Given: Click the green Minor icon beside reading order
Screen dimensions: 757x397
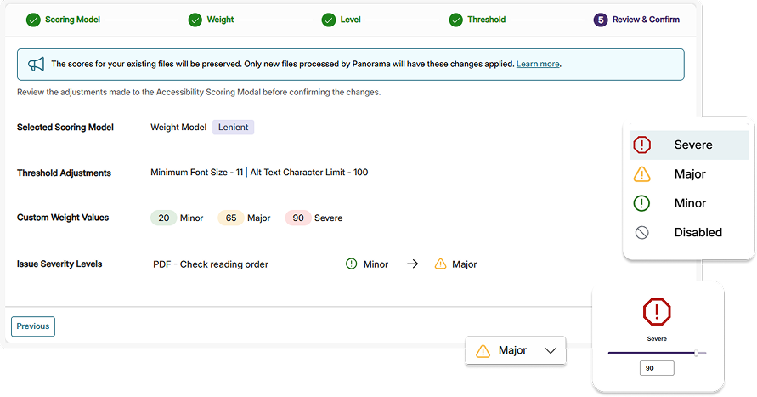Looking at the screenshot, I should coord(352,264).
